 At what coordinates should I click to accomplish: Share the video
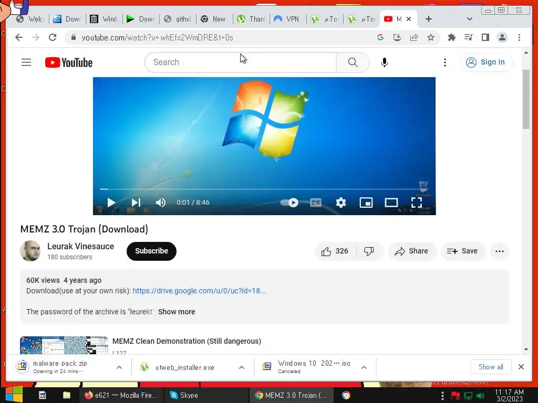pos(412,251)
